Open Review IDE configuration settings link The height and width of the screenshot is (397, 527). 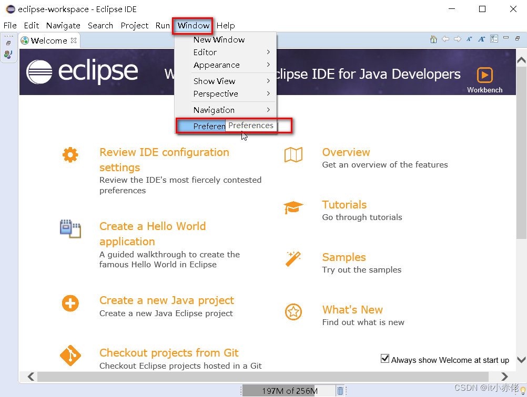click(x=164, y=160)
